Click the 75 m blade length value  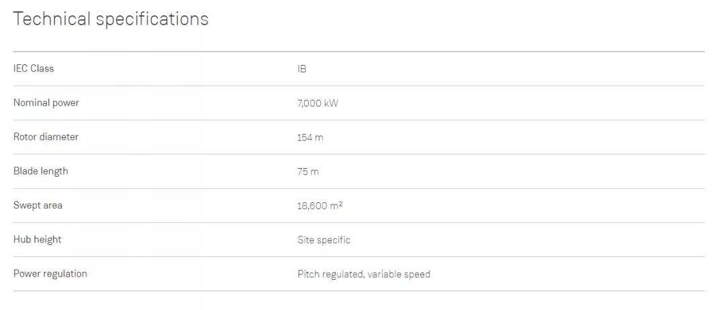[308, 171]
